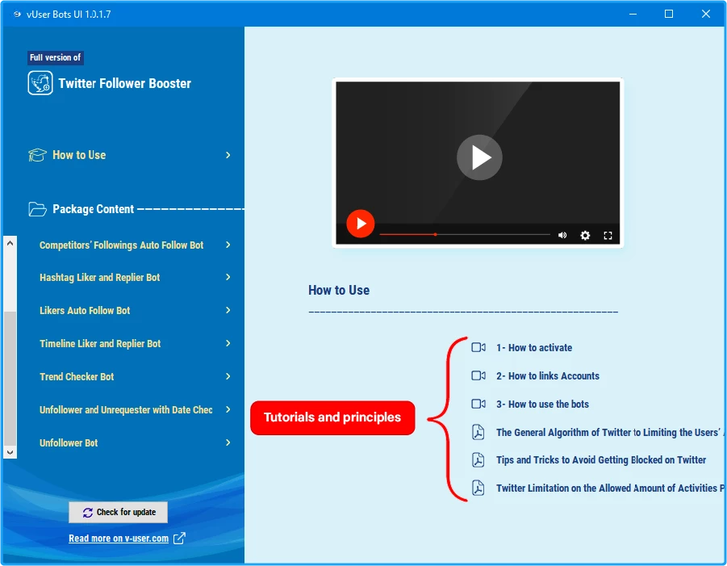Viewport: 727px width, 566px height.
Task: Click the Check for update button
Action: pyautogui.click(x=119, y=512)
